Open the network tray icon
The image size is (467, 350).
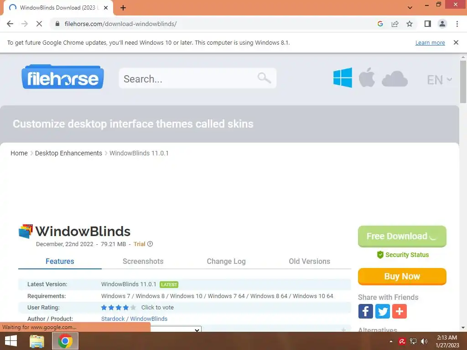[413, 341]
